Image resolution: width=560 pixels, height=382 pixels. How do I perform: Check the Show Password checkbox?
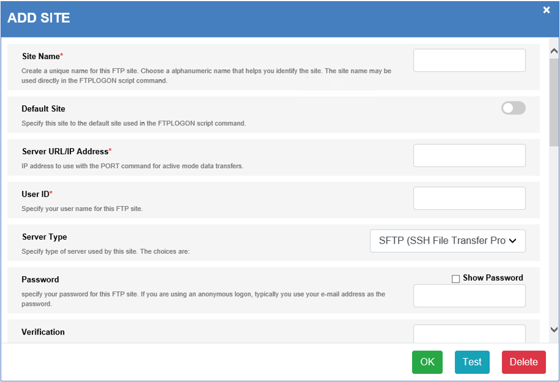pos(456,279)
